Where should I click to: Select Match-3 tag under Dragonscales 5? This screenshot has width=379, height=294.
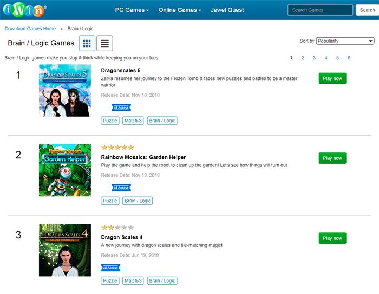[x=133, y=121]
